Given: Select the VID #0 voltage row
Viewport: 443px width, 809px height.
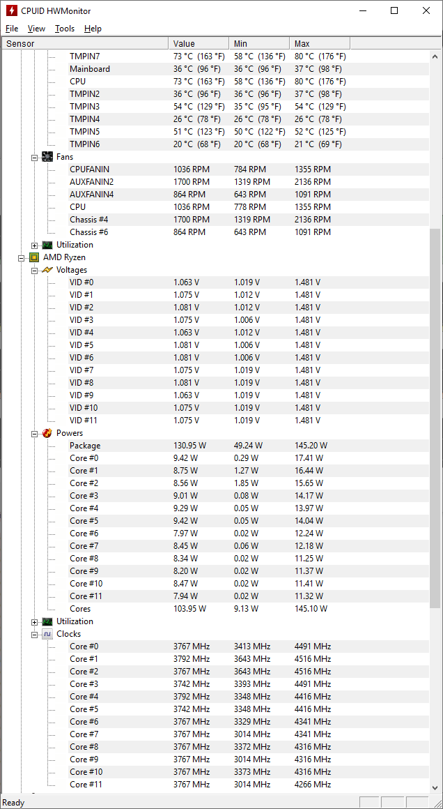Looking at the screenshot, I should [x=248, y=282].
